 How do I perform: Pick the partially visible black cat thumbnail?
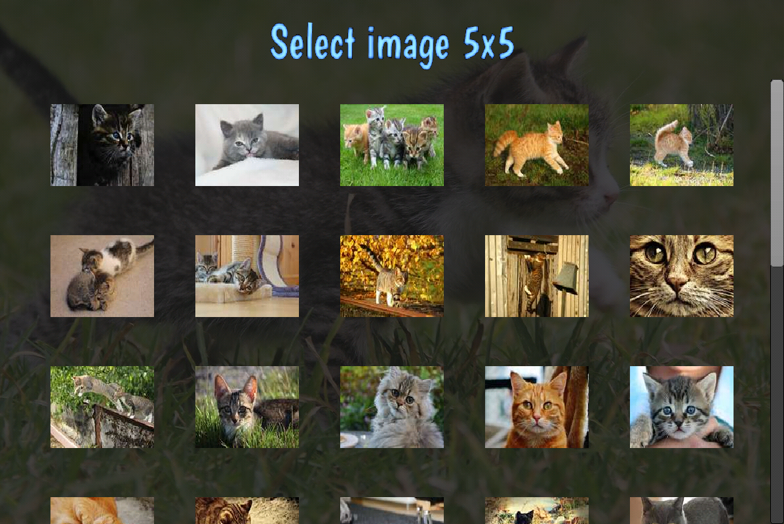[x=536, y=510]
